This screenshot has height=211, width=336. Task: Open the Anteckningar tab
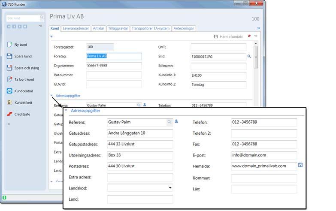184,28
